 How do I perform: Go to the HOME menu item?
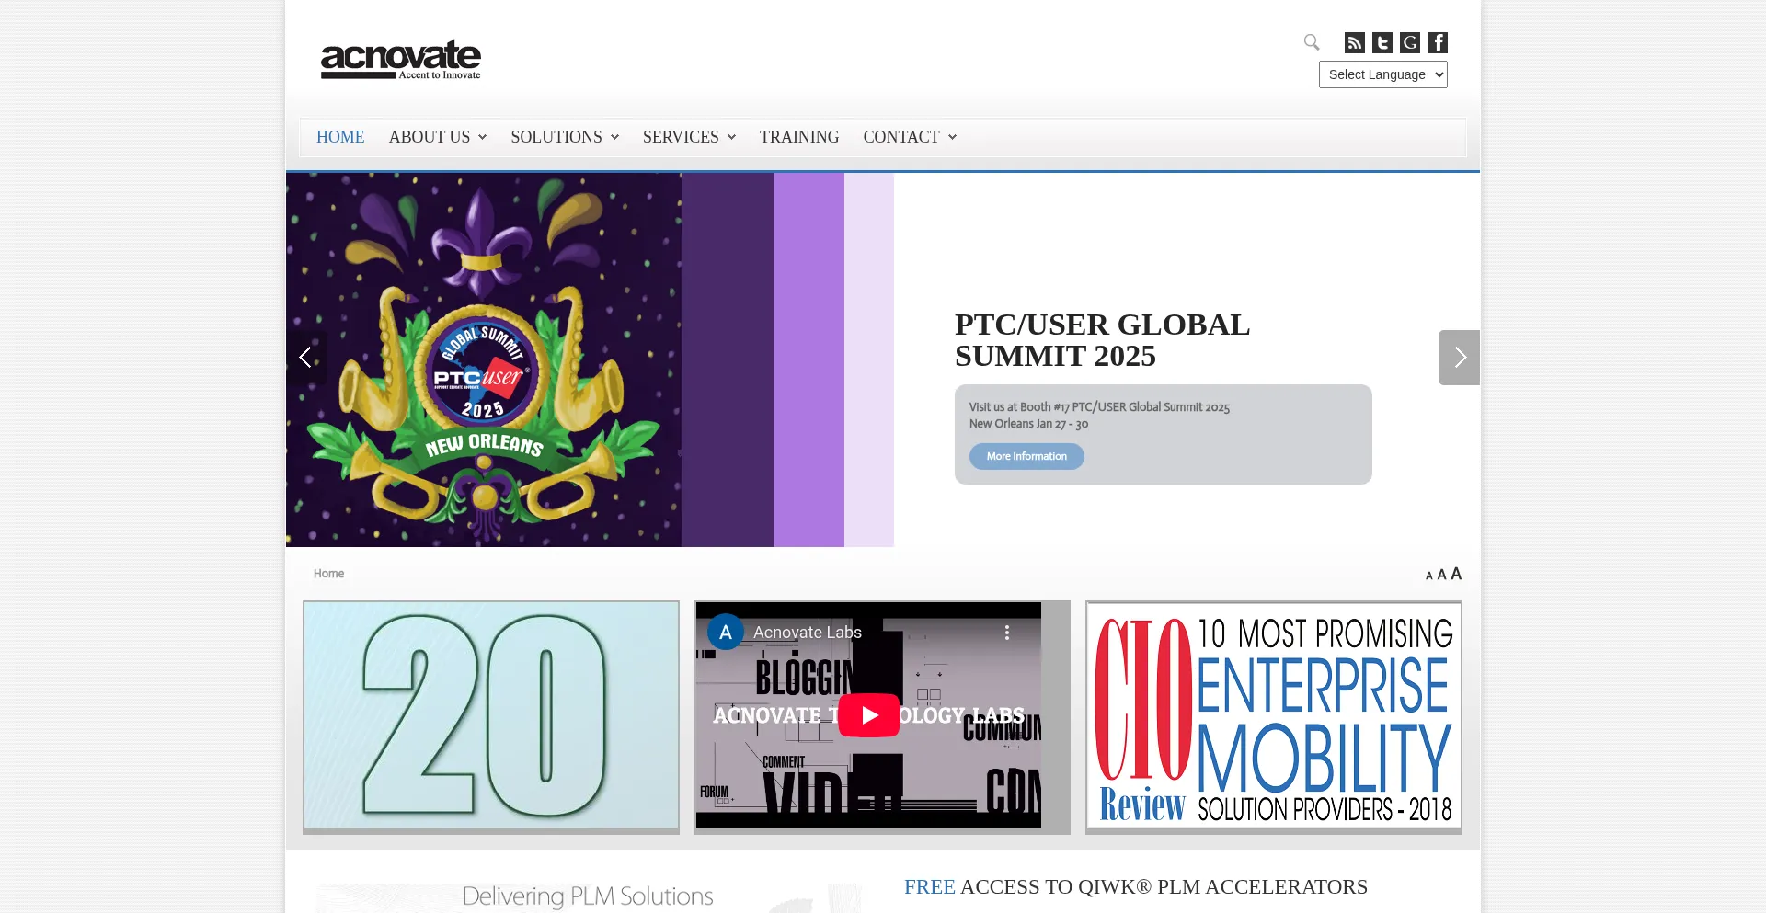click(340, 137)
